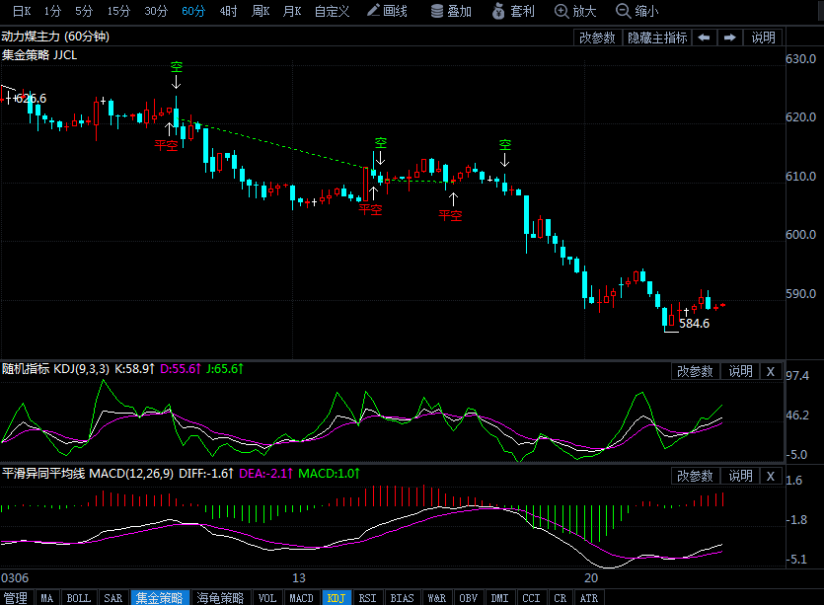Open the 自定义 custom period options

332,11
